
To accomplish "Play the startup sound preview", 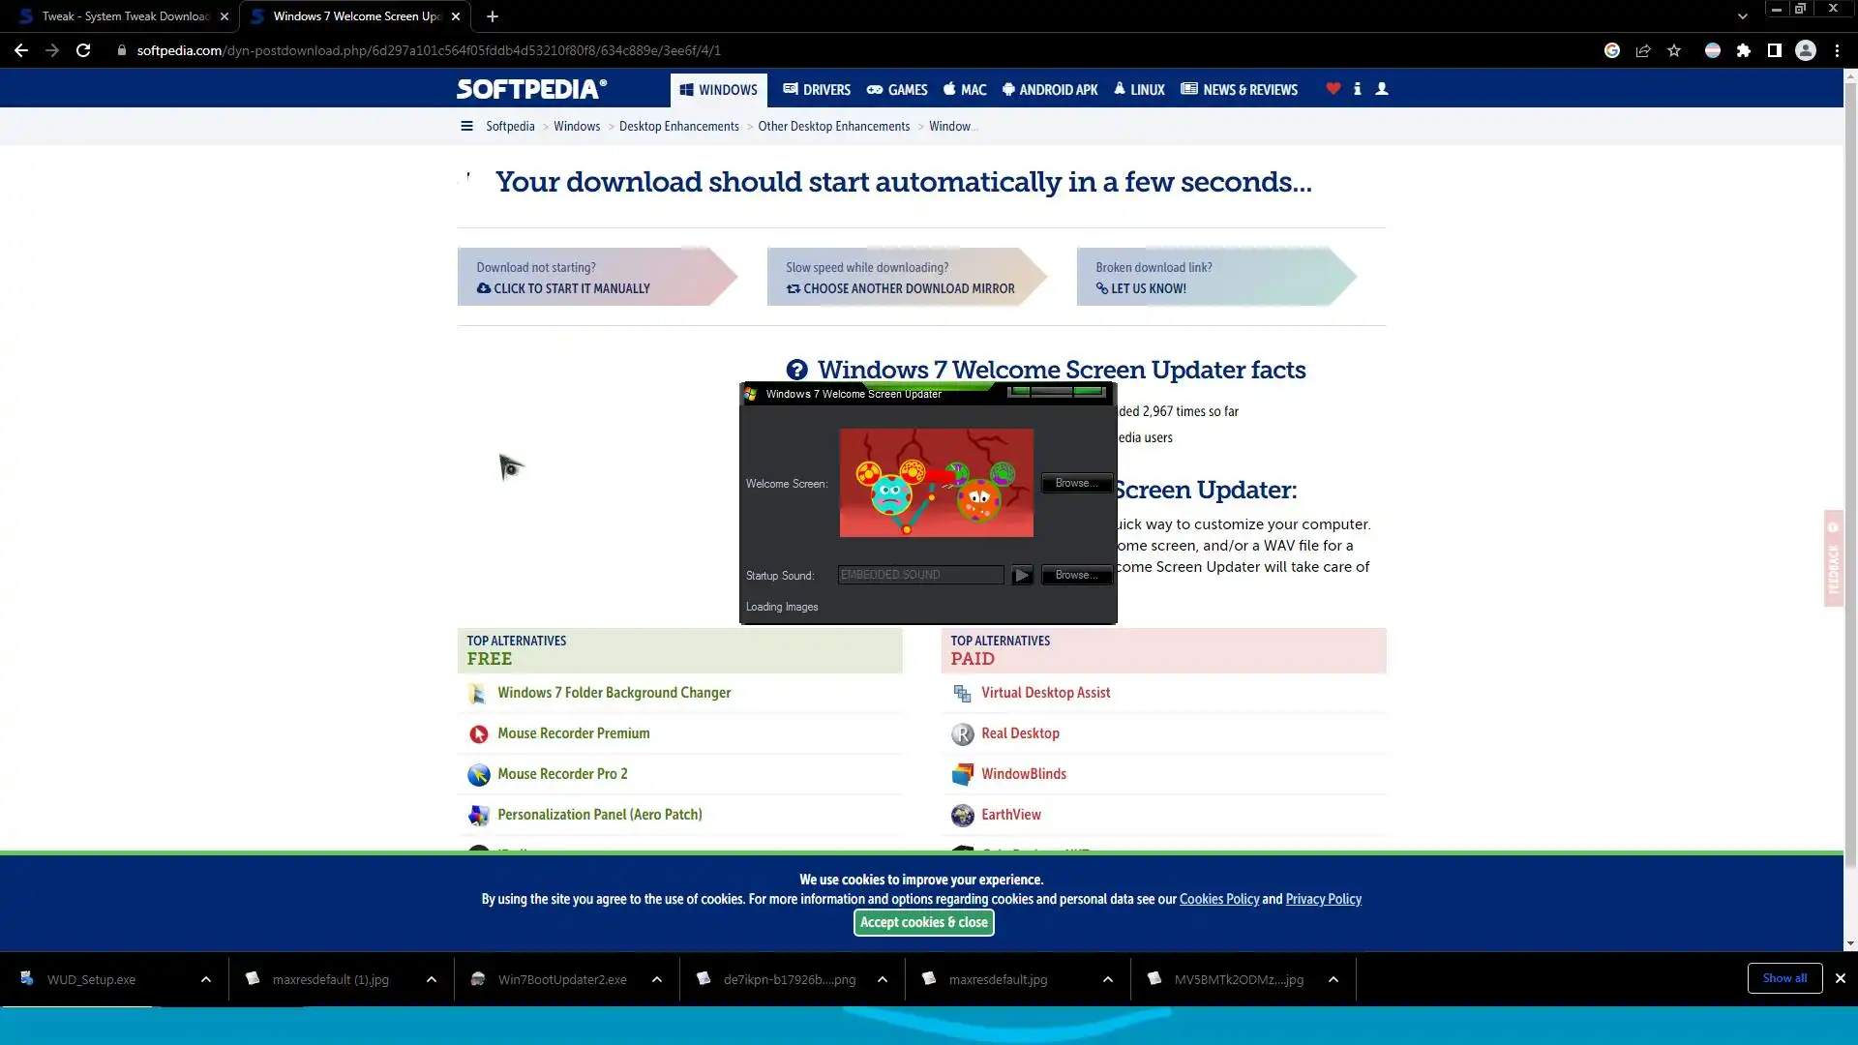I will [1022, 575].
